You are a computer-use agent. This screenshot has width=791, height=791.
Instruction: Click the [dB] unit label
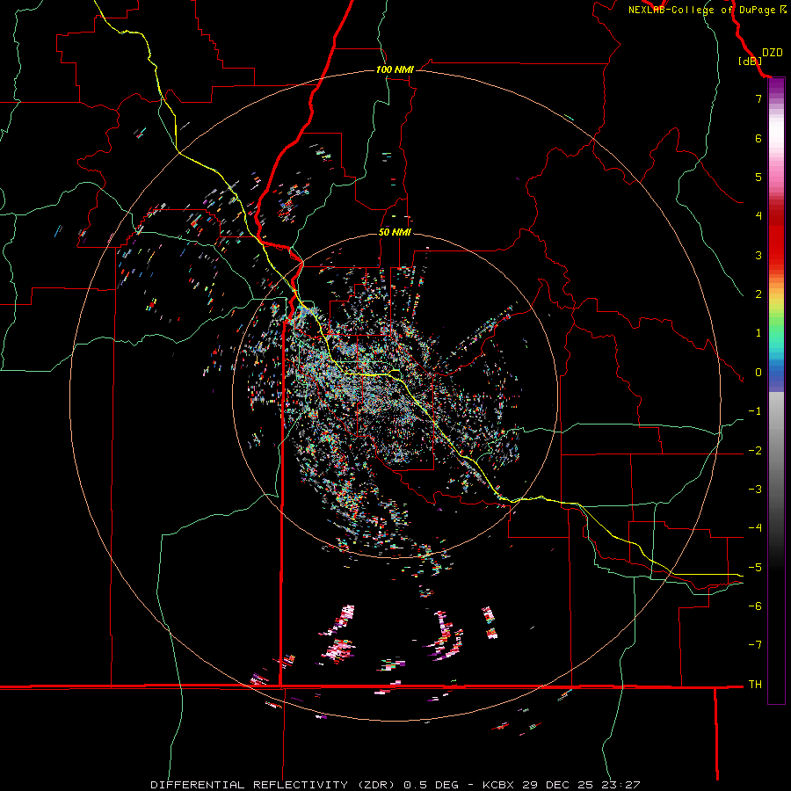pyautogui.click(x=751, y=61)
